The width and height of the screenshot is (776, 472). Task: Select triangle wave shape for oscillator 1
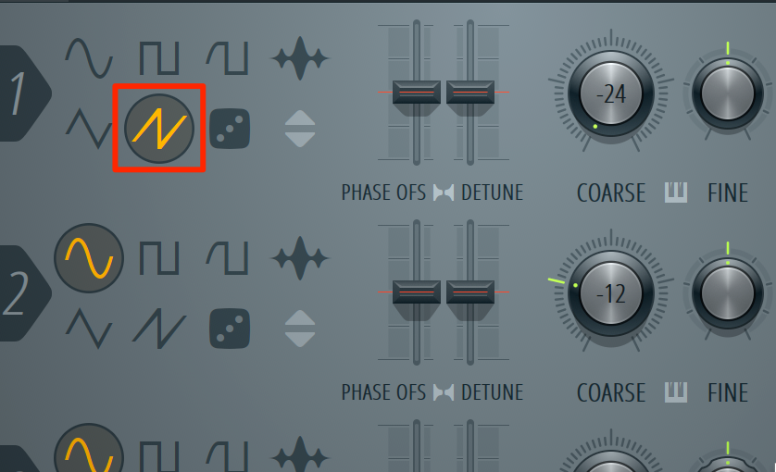pyautogui.click(x=89, y=129)
